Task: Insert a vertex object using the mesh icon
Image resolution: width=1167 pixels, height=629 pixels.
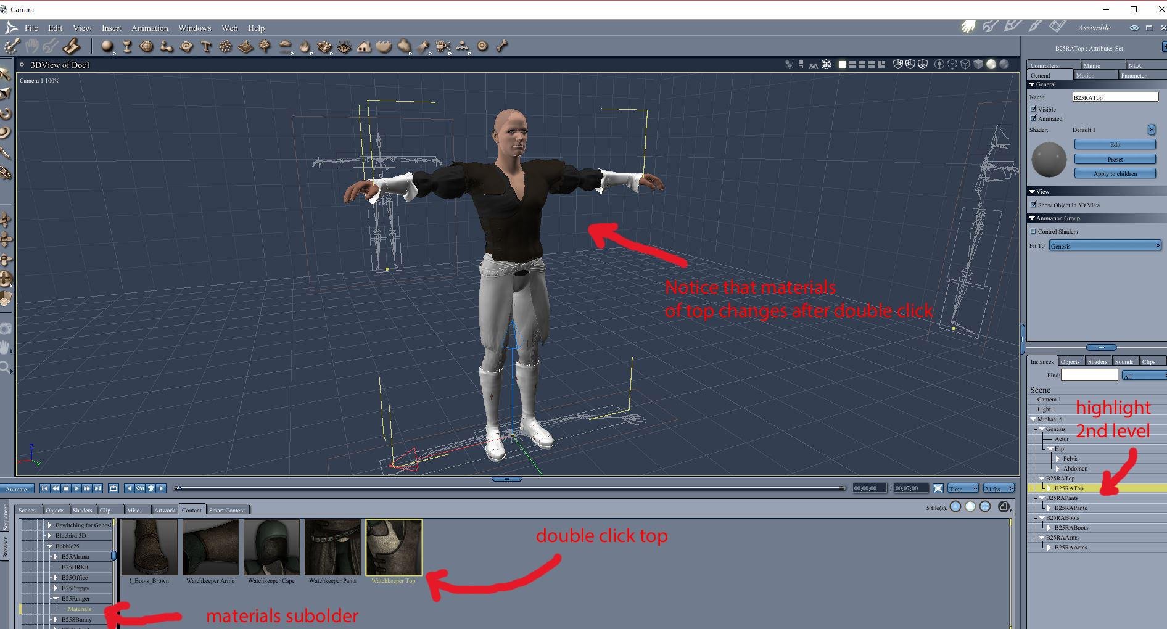Action: pos(147,46)
